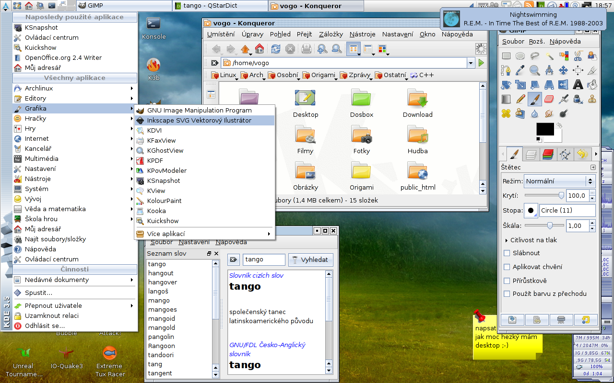Open the Linux bookmark folder dropdown
The height and width of the screenshot is (383, 614).
[x=224, y=75]
